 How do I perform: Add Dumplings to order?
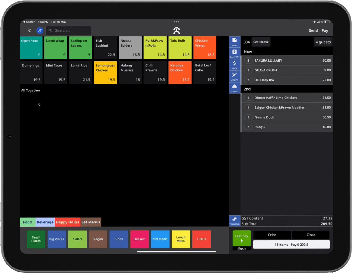pyautogui.click(x=31, y=73)
